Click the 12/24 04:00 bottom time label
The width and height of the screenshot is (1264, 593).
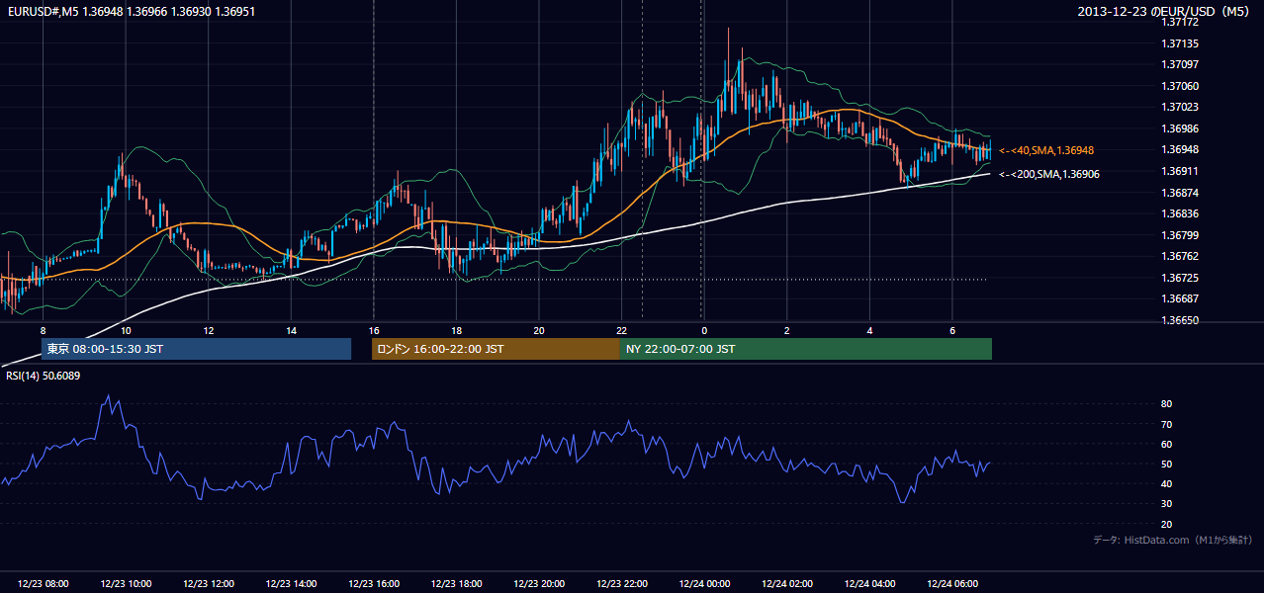point(869,584)
